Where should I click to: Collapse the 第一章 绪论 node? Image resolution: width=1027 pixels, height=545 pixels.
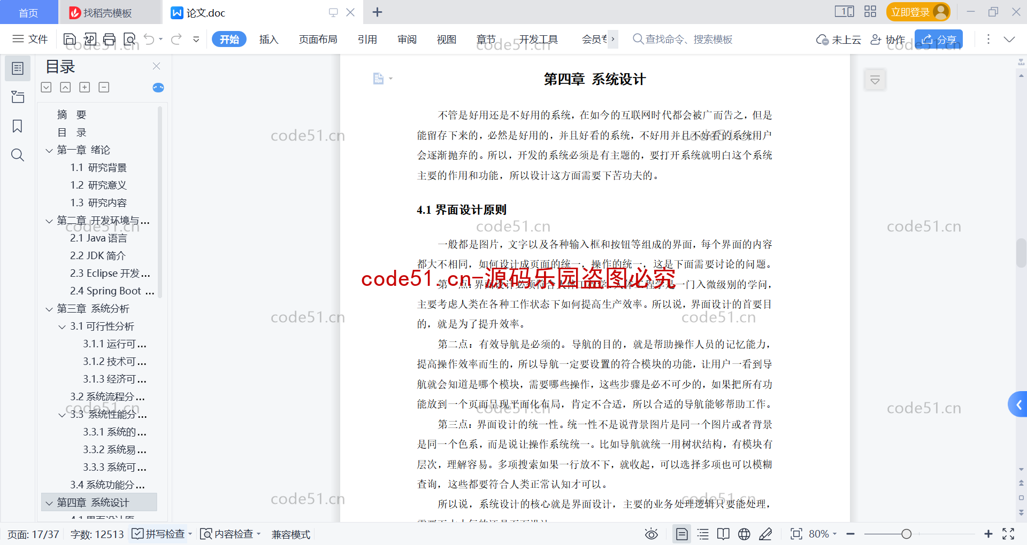click(x=49, y=150)
